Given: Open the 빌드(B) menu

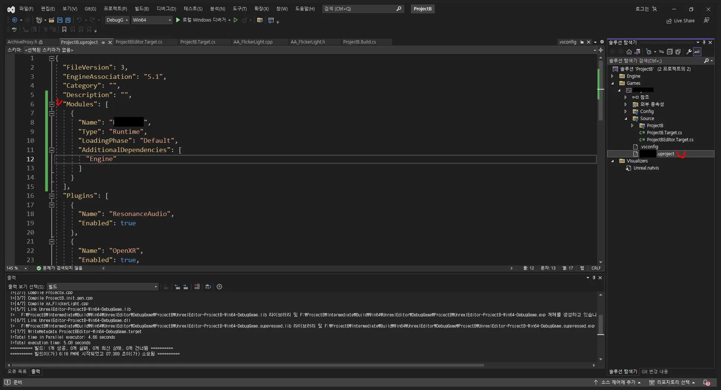Looking at the screenshot, I should (142, 9).
